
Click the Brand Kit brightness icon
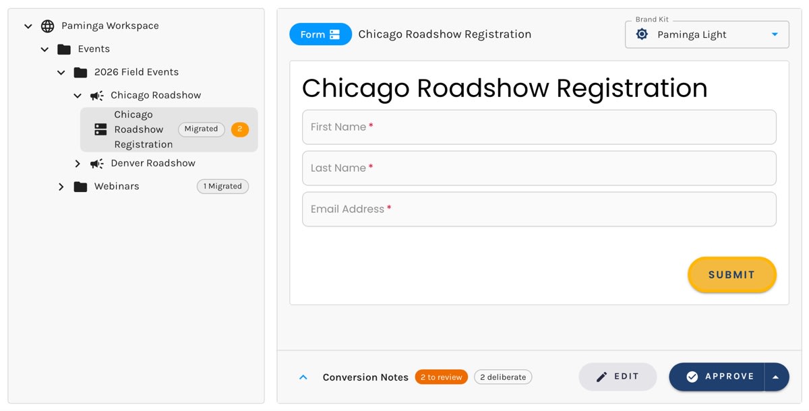(x=642, y=34)
